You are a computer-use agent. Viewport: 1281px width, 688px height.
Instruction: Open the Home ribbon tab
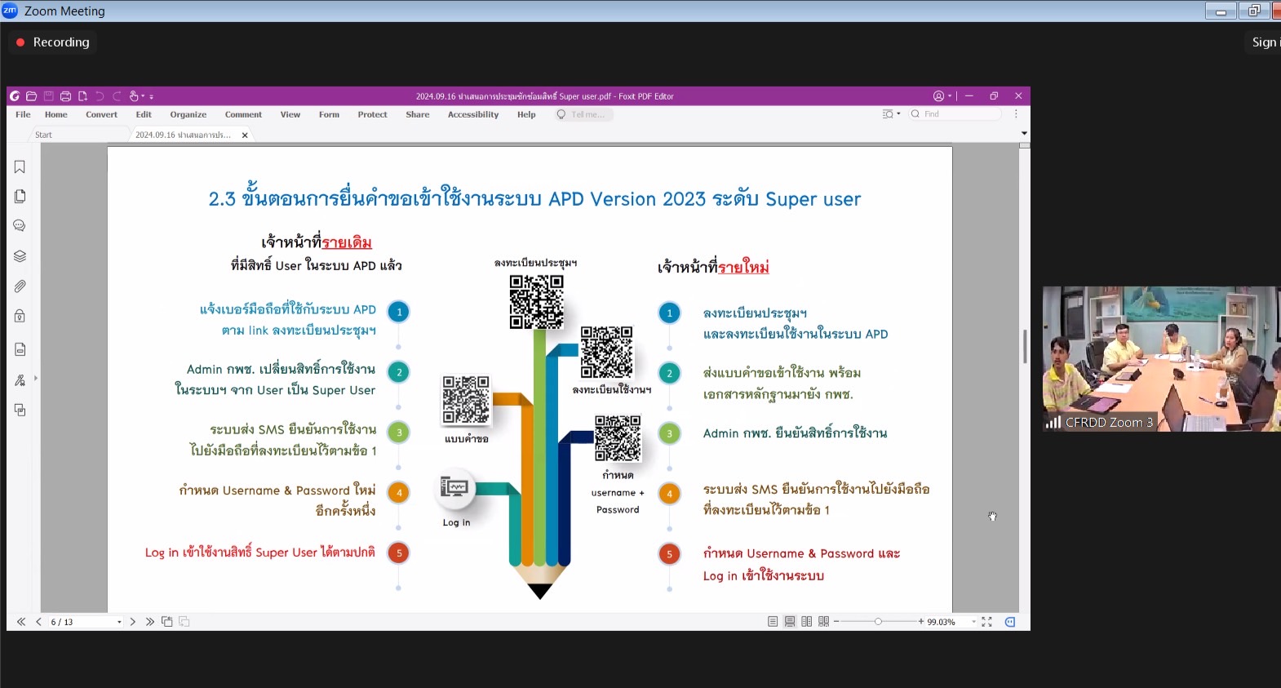click(x=56, y=115)
